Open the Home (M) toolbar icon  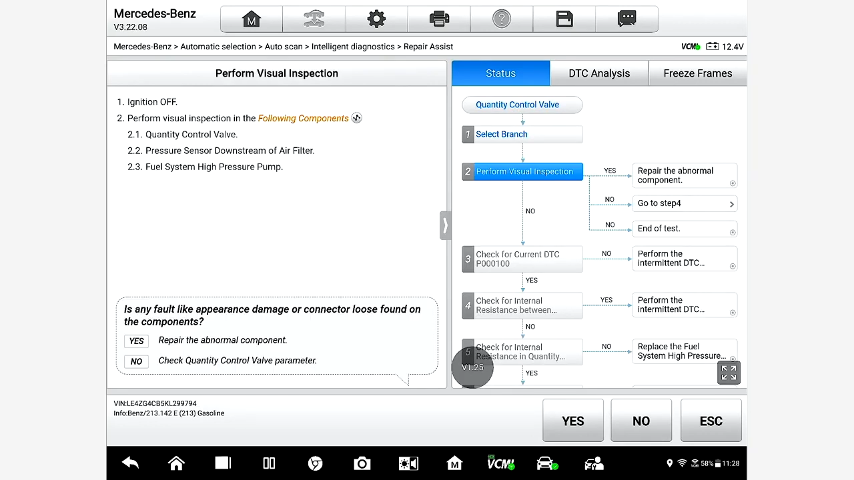(252, 19)
